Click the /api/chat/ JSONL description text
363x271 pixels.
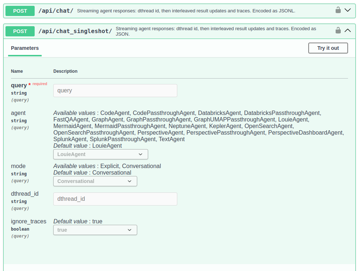[x=186, y=11]
